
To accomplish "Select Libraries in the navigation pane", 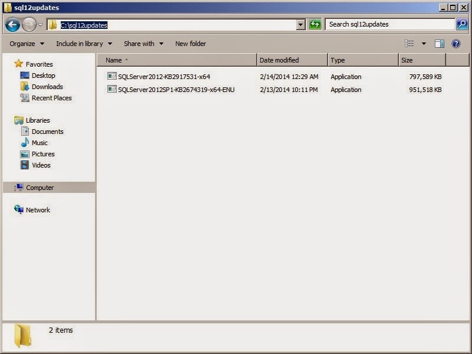I will pos(38,120).
